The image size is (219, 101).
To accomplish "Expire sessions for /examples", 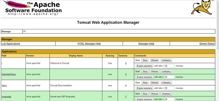I will [x=145, y=99].
